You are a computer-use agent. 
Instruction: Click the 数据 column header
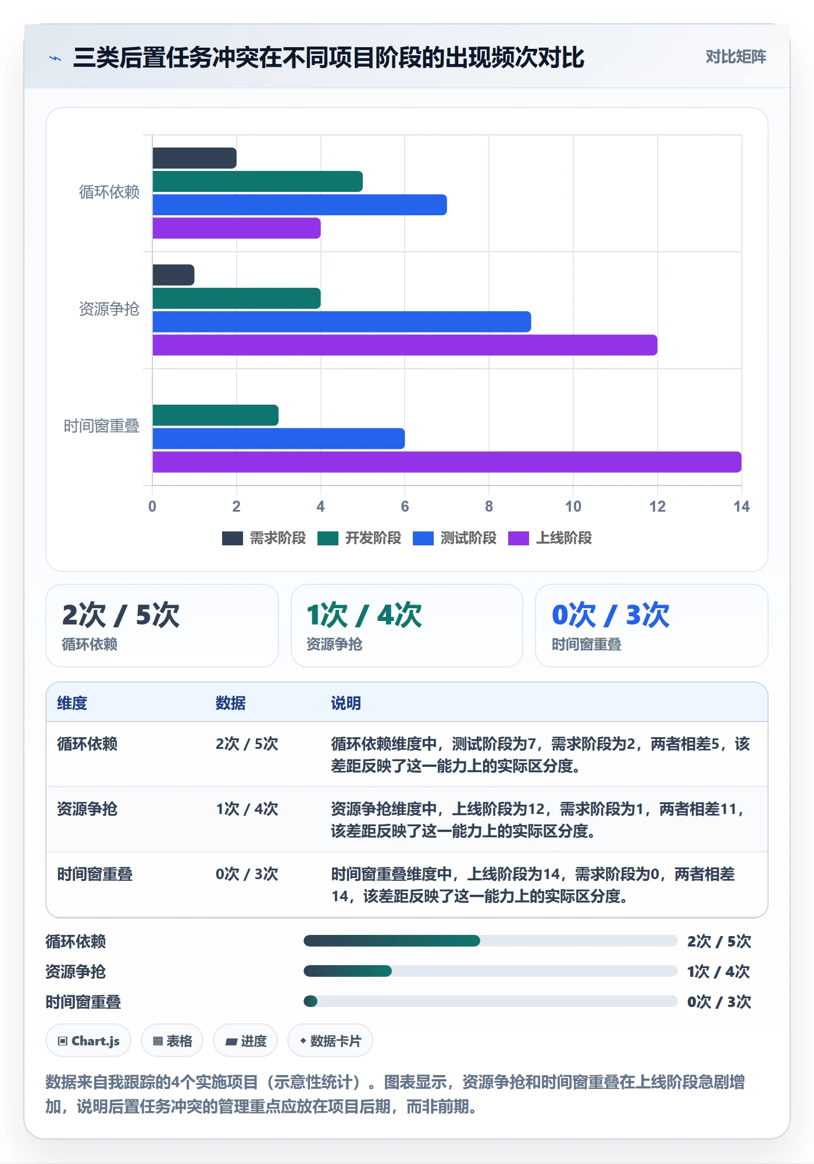(x=231, y=703)
